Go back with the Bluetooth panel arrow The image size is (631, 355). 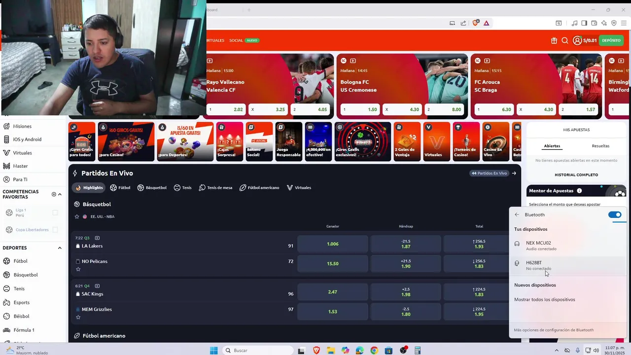tap(517, 214)
